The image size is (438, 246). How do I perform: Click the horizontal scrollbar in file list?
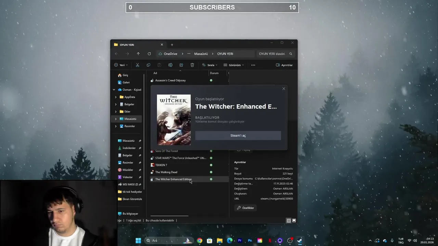[x=169, y=216]
